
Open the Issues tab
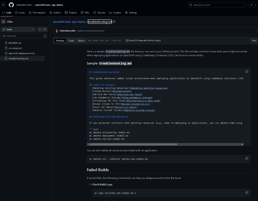click(x=20, y=13)
